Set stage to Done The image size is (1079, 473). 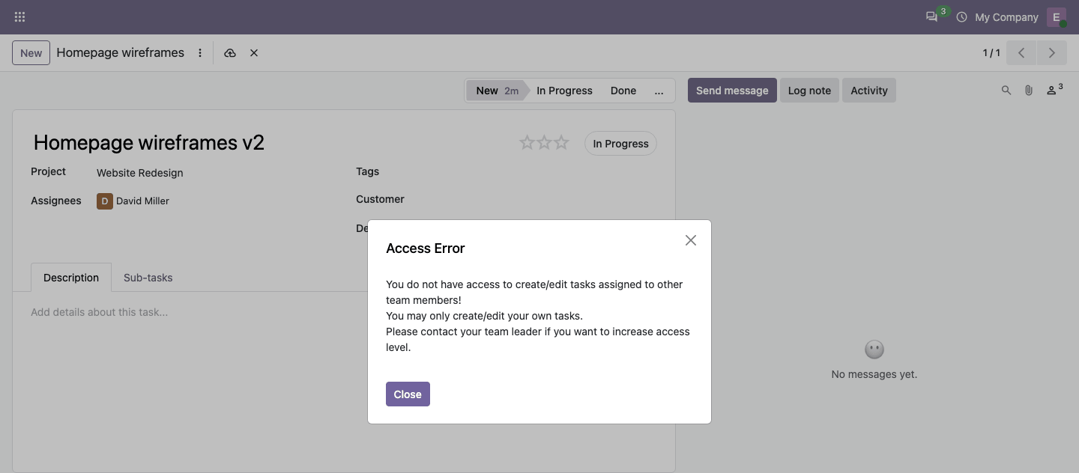(623, 91)
